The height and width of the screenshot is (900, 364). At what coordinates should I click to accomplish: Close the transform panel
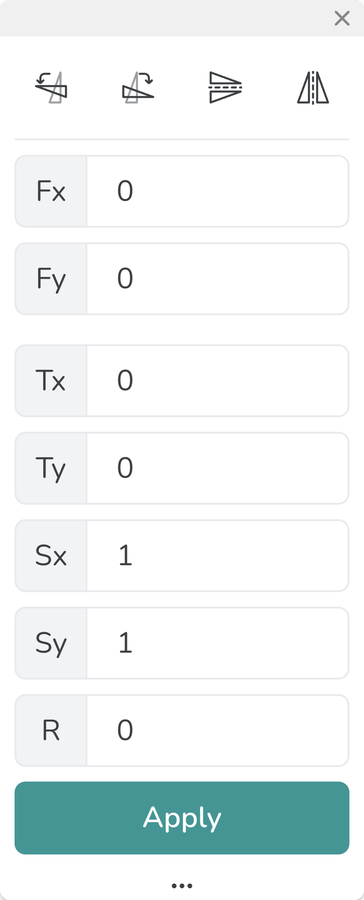[x=342, y=18]
